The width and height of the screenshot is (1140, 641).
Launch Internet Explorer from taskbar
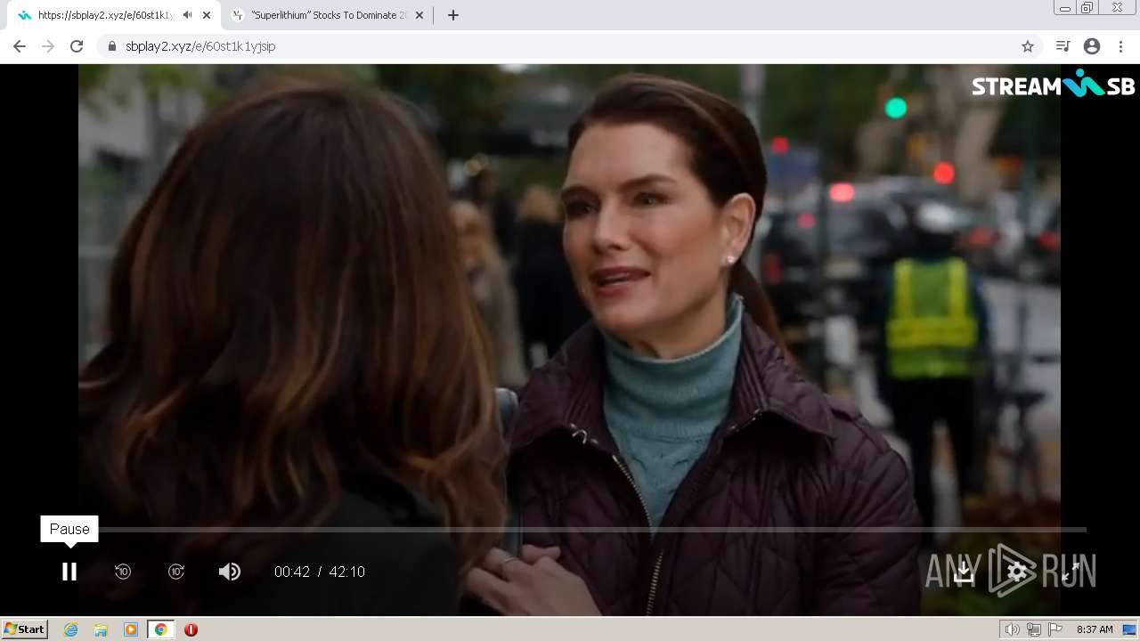coord(71,629)
